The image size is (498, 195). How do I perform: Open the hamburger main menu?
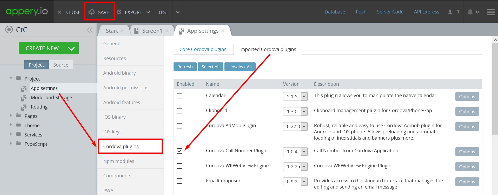[x=490, y=12]
